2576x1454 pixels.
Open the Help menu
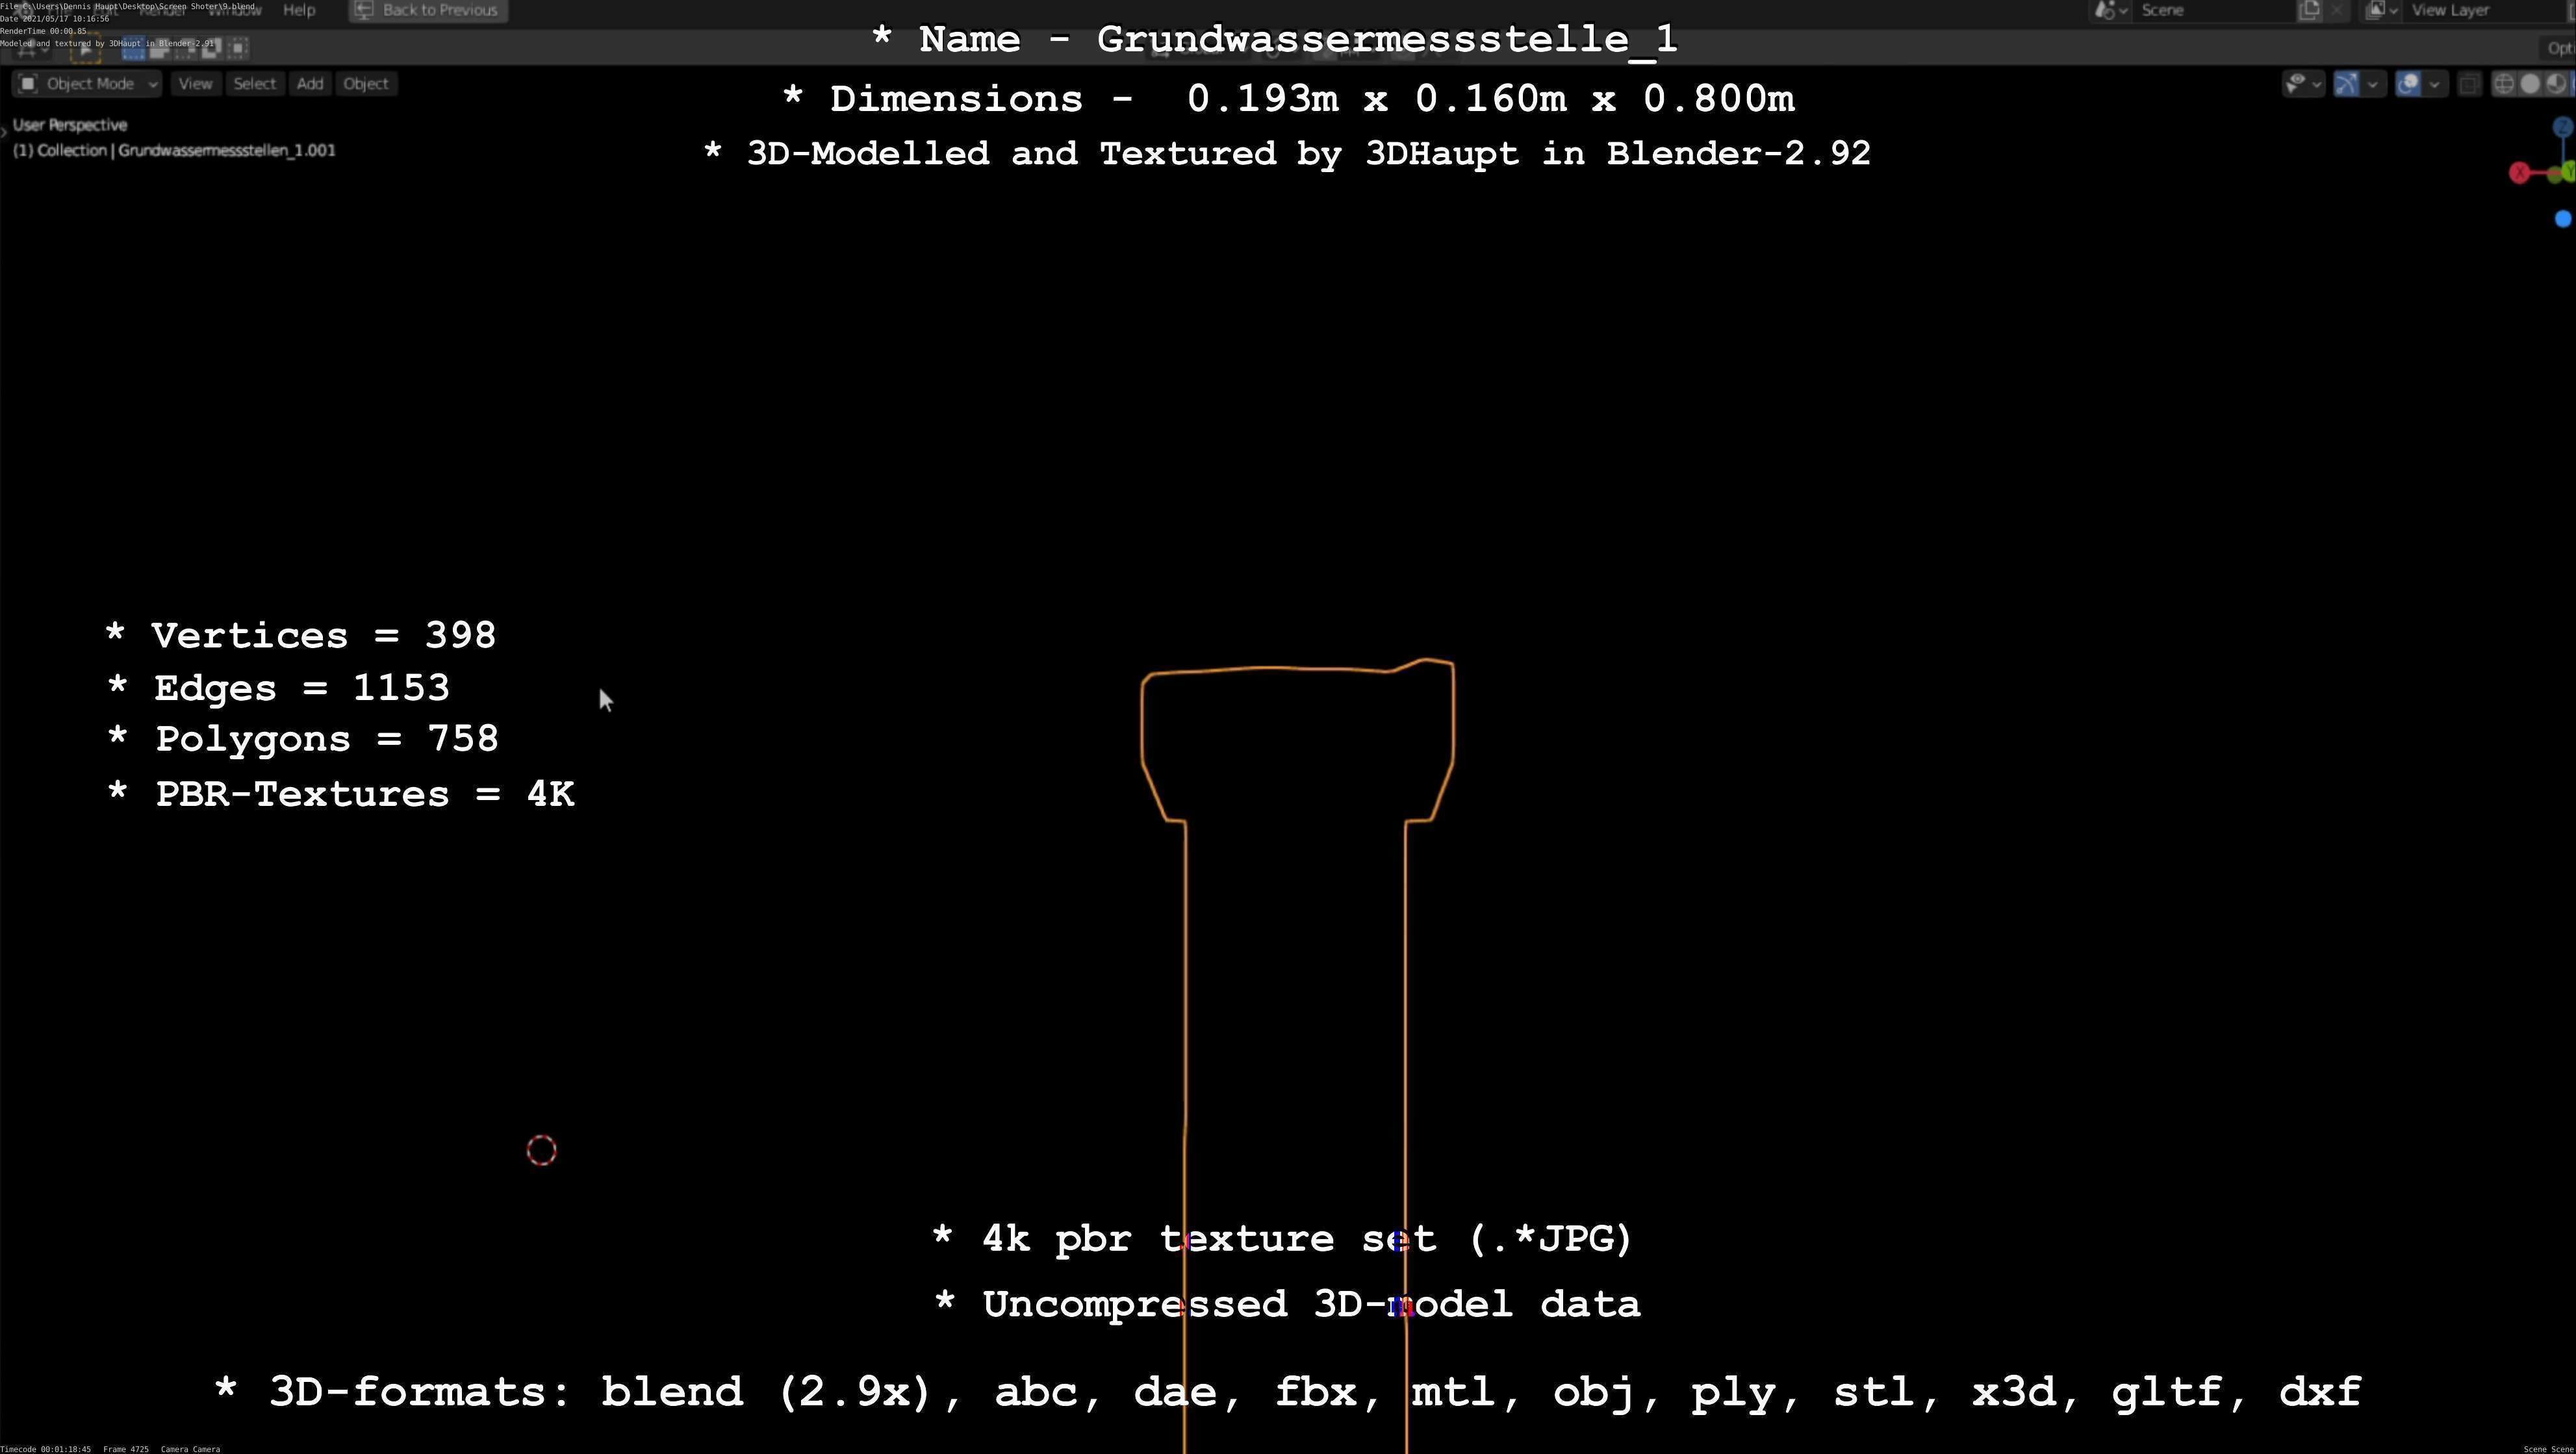[x=299, y=10]
